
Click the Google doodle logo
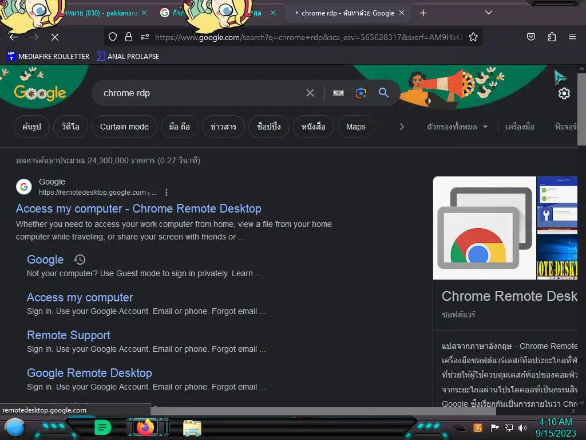point(40,92)
